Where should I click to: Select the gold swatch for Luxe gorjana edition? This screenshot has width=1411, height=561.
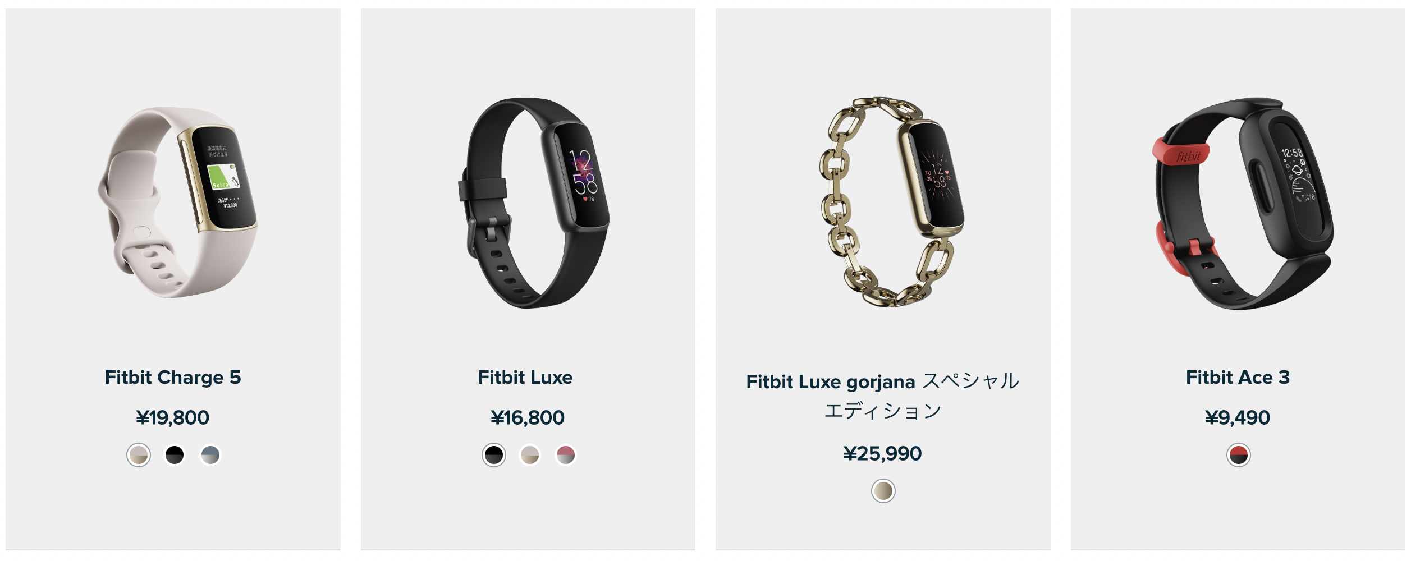[883, 491]
